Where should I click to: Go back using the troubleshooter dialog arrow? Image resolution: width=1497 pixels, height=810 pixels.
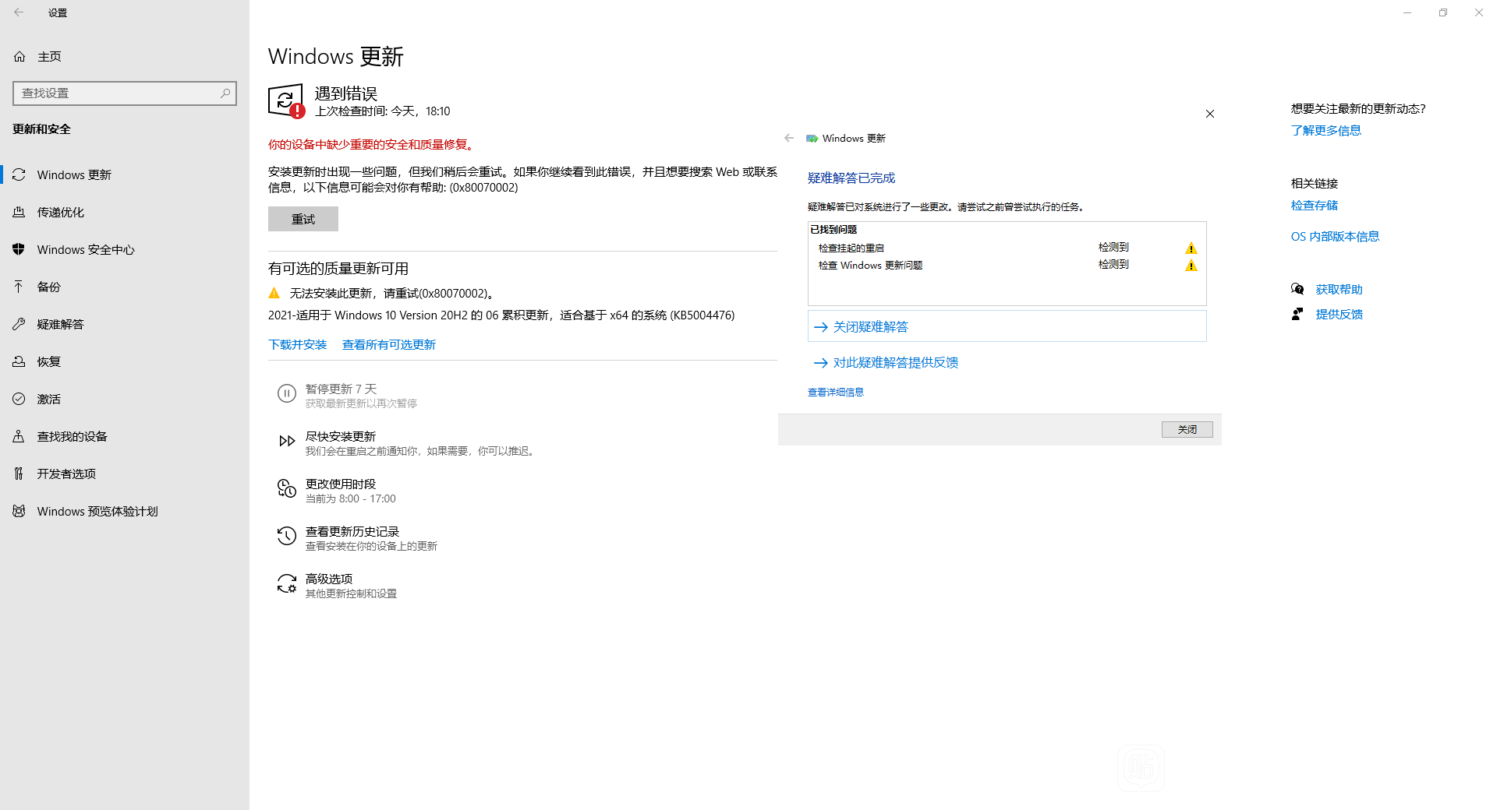pyautogui.click(x=789, y=138)
